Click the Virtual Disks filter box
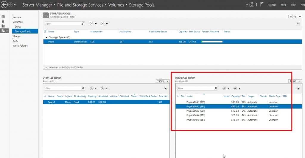The image size is (305, 158). click(63, 88)
